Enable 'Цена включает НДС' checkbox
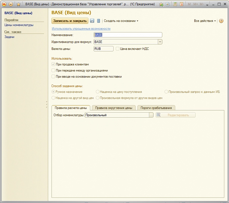229x203 pixels. click(x=118, y=49)
